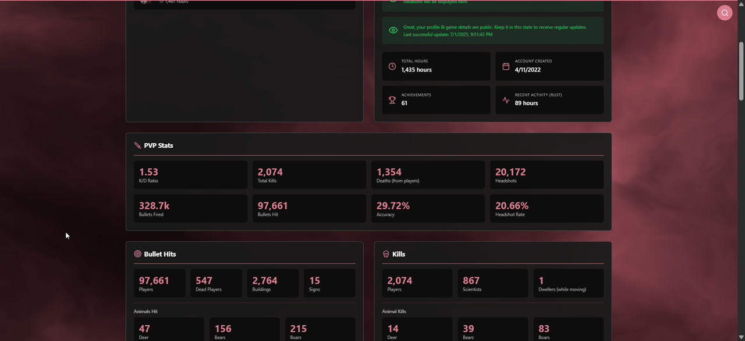The image size is (745, 341).
Task: Click the Players value in Bullet Hits panel
Action: pos(154,280)
